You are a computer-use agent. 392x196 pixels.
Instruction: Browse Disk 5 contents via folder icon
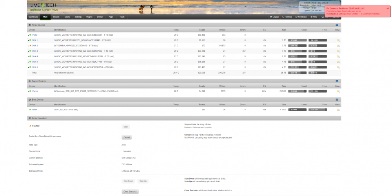[x=338, y=62]
